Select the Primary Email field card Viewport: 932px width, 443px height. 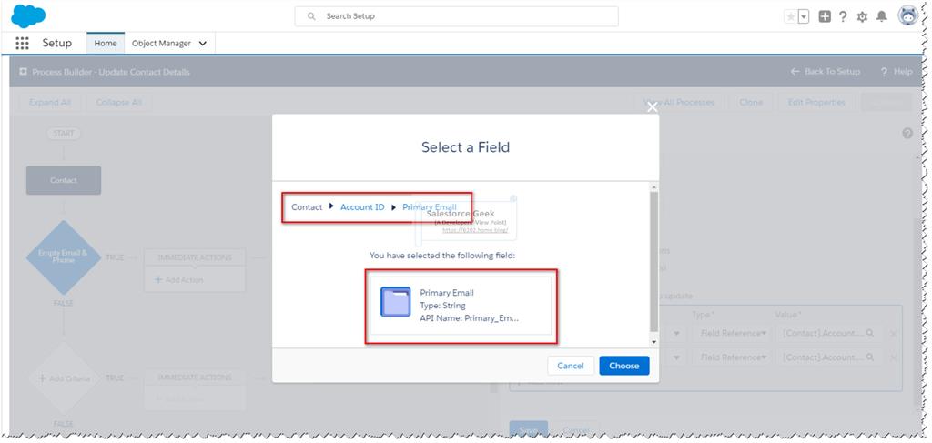click(x=461, y=306)
